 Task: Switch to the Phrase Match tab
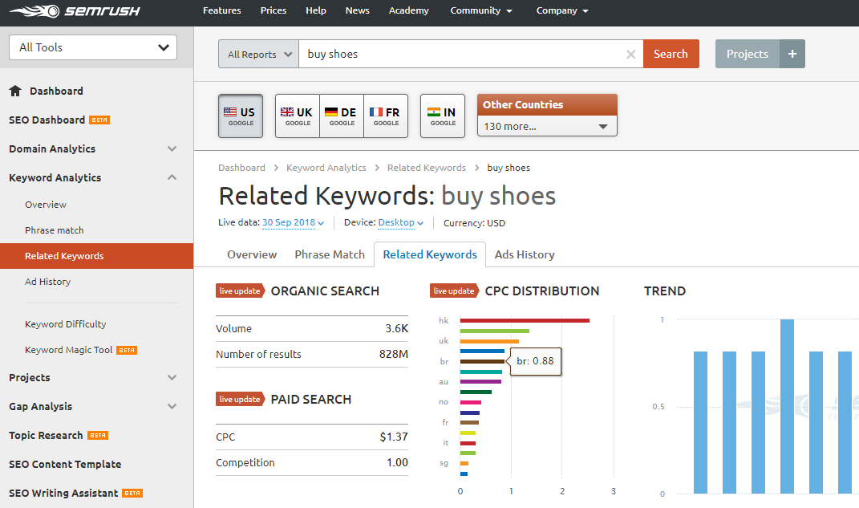click(330, 255)
